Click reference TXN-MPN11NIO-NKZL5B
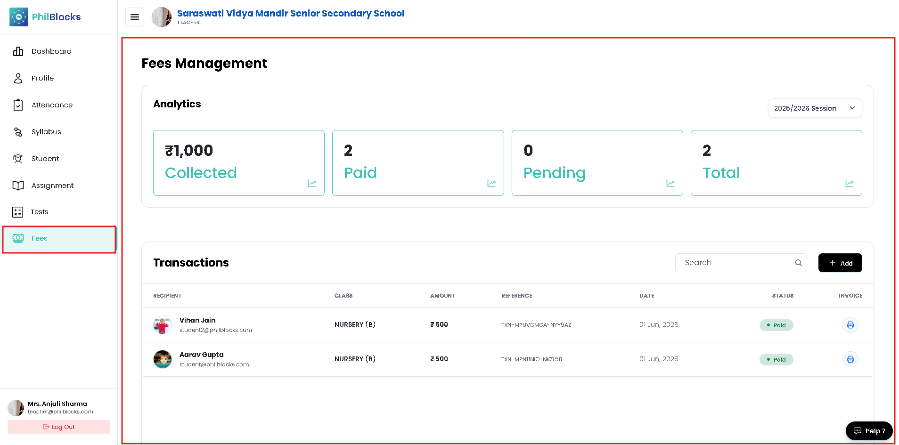The image size is (899, 445). coord(531,359)
